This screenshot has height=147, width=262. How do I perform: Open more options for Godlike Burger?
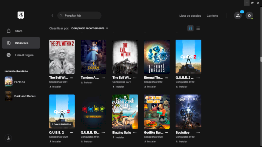pyautogui.click(x=166, y=133)
